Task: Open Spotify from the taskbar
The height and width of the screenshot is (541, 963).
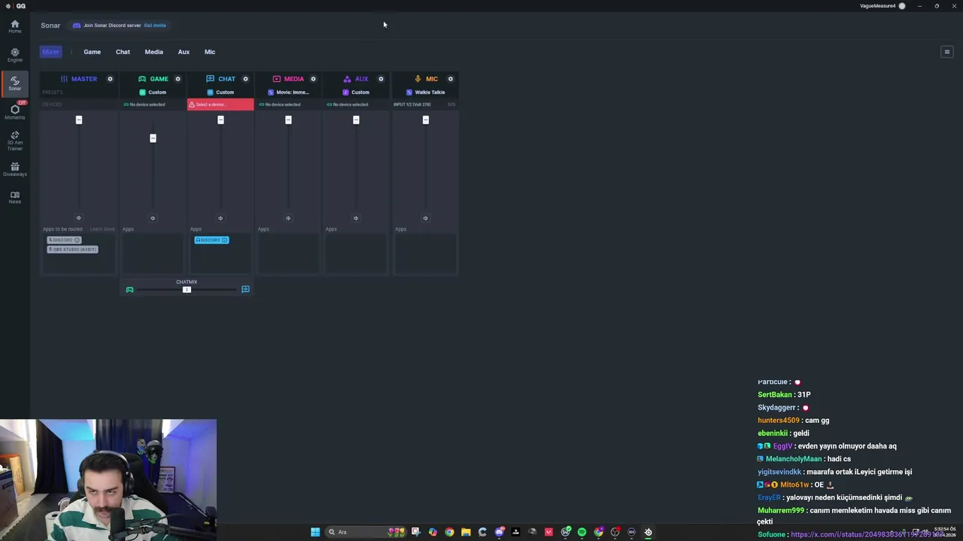Action: pyautogui.click(x=582, y=532)
